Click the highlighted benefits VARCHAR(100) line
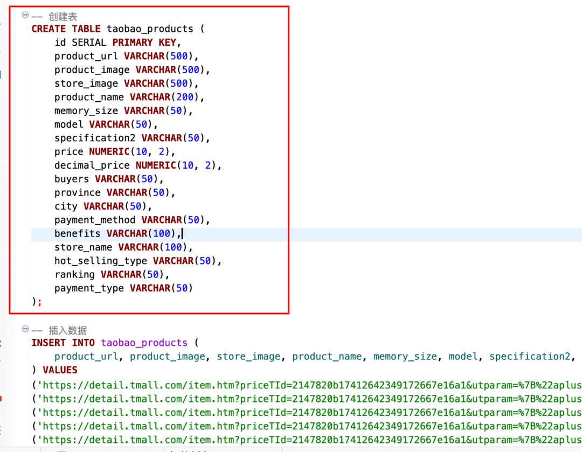The width and height of the screenshot is (582, 452). 117,234
